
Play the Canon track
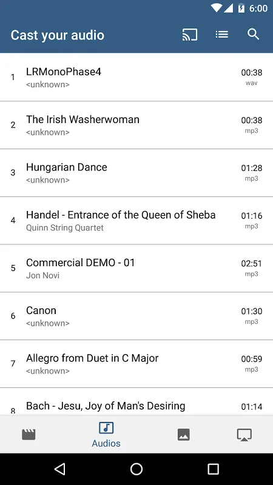pos(136,316)
